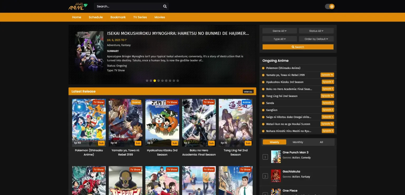
Task: Click the Hyakushou Kizoku 3rd Season cover
Action: (x=162, y=123)
